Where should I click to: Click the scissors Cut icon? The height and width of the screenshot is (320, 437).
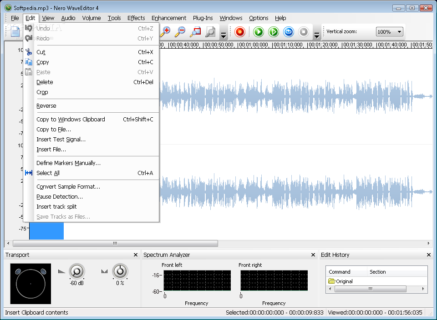pos(29,52)
